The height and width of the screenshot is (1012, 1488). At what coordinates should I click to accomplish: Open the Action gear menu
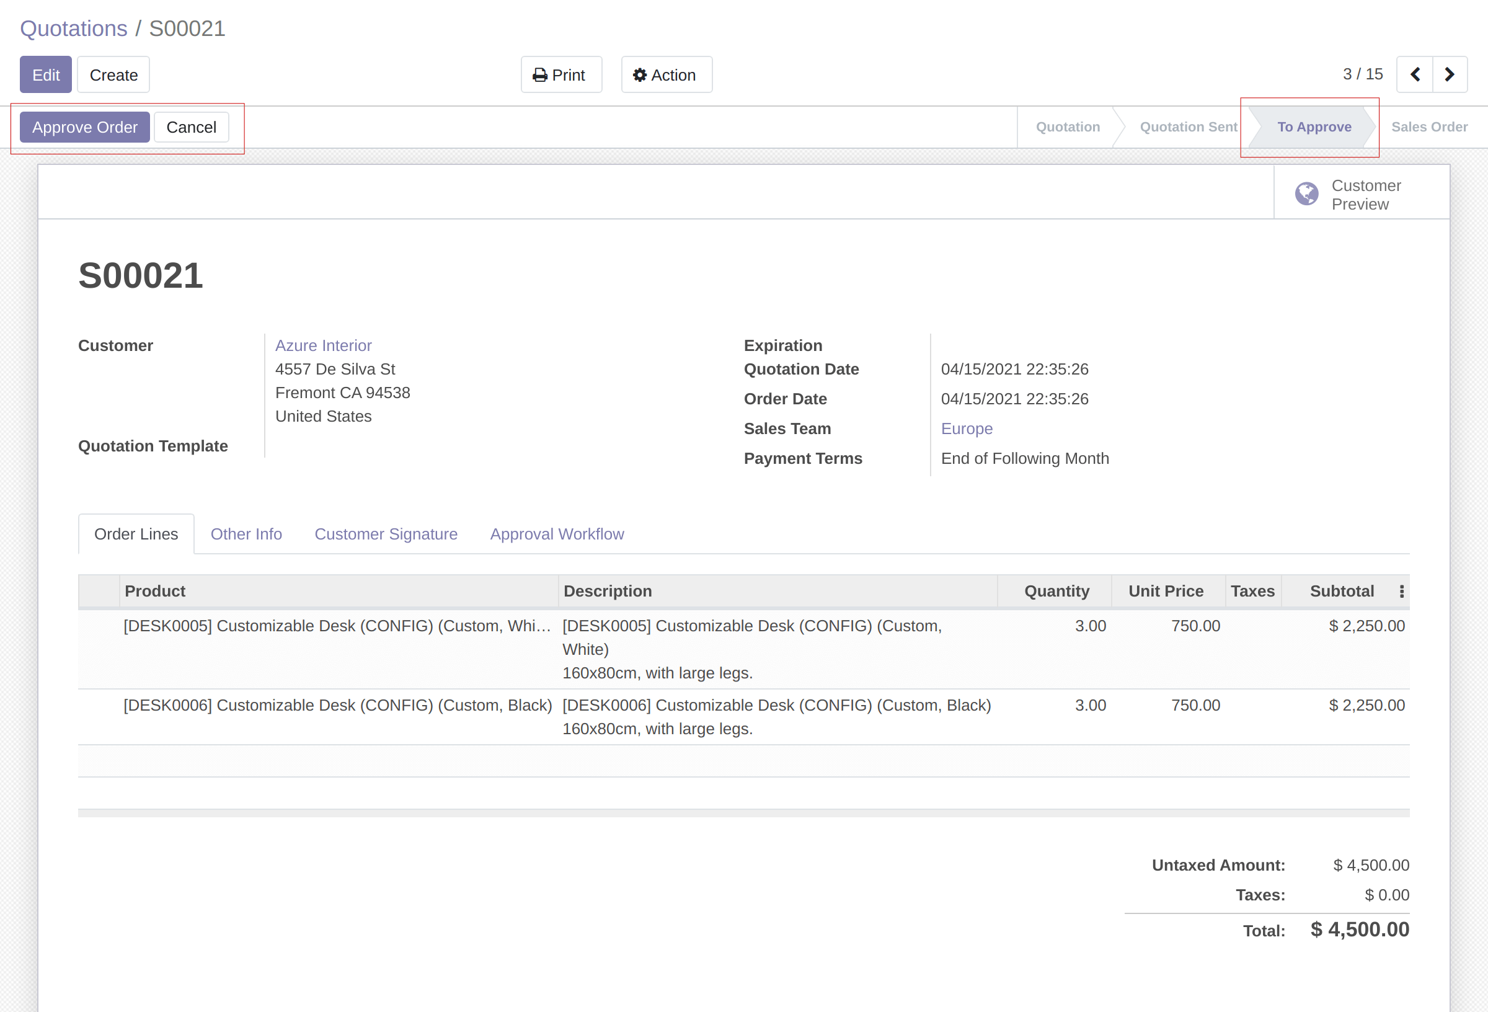pos(666,75)
